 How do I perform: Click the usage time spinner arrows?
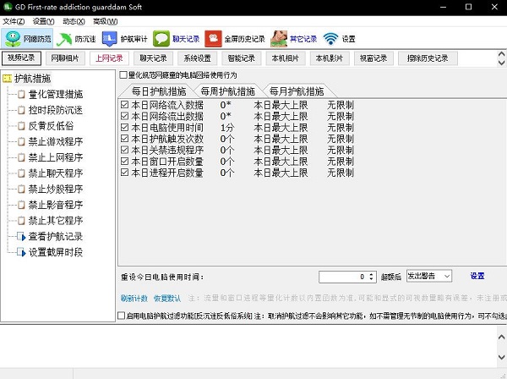371,276
